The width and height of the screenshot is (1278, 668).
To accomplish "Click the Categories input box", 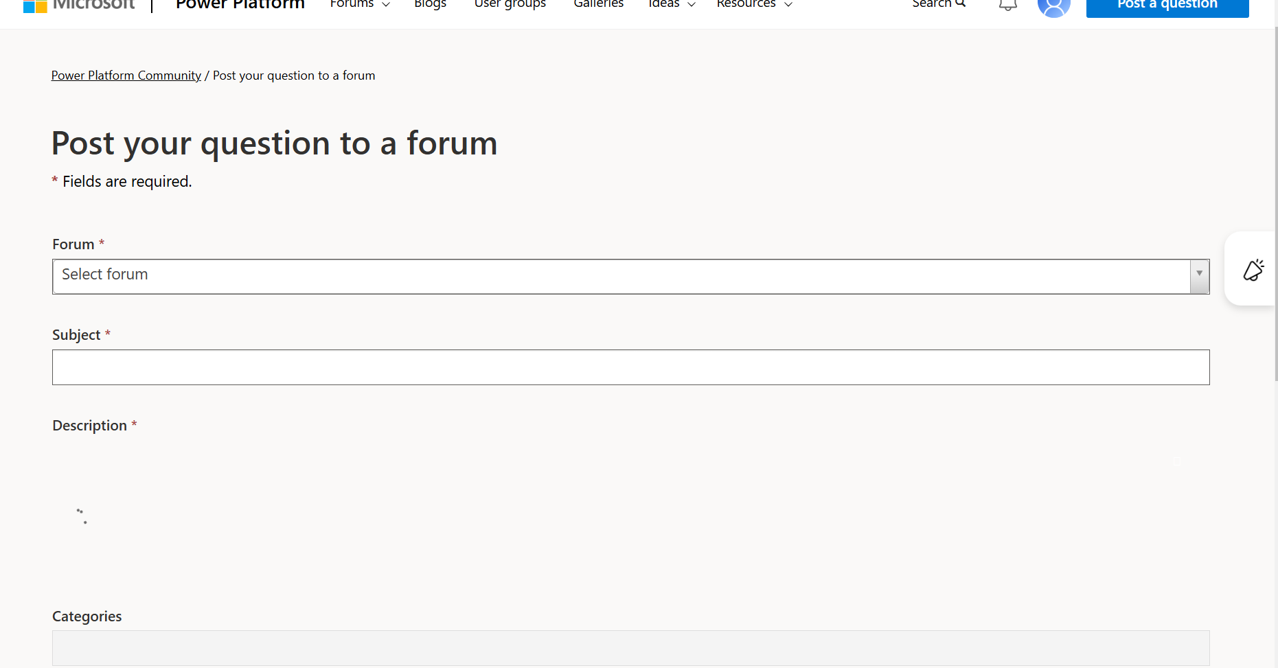I will pos(630,648).
